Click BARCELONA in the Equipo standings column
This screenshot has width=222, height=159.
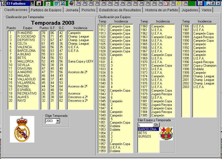(x=26, y=51)
